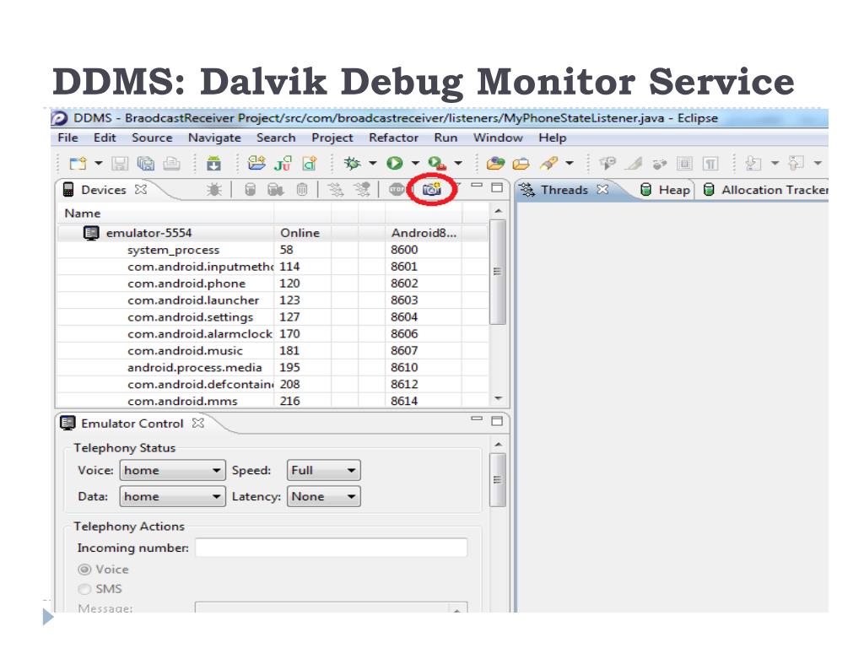This screenshot has height=648, width=864.
Task: Select the SMS radio button
Action: [84, 589]
